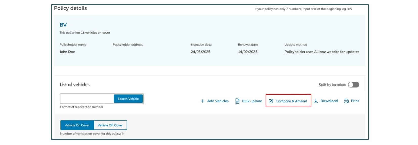Click 'Format of registartion number' hint text
Viewport: 418px width, 145px height.
tap(82, 107)
